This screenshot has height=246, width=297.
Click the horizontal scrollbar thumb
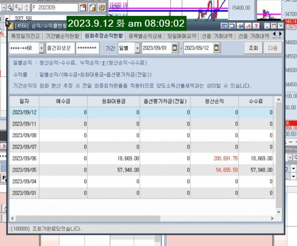point(88,219)
